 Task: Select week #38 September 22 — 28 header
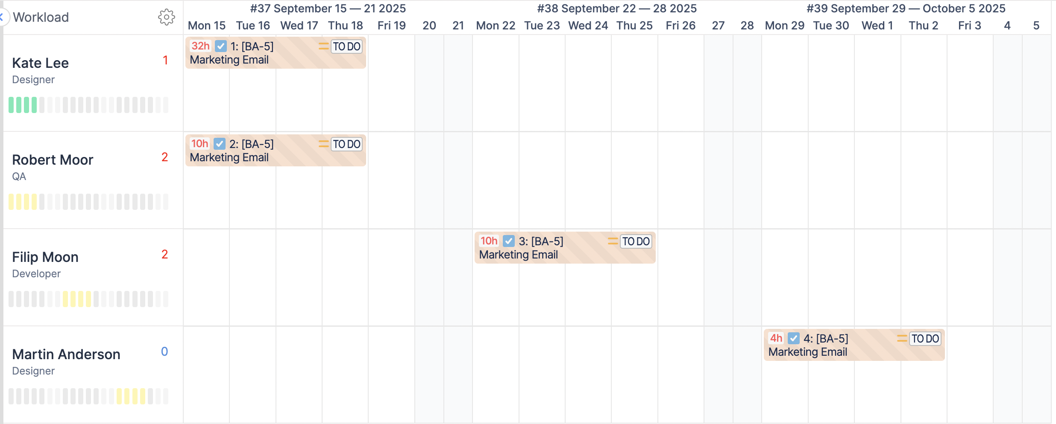click(x=617, y=9)
